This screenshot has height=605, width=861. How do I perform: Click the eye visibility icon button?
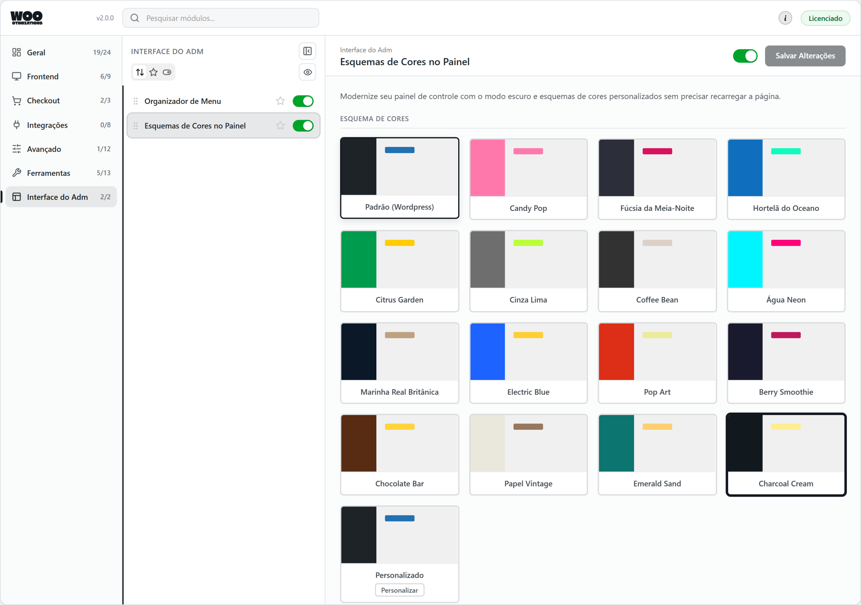(307, 72)
